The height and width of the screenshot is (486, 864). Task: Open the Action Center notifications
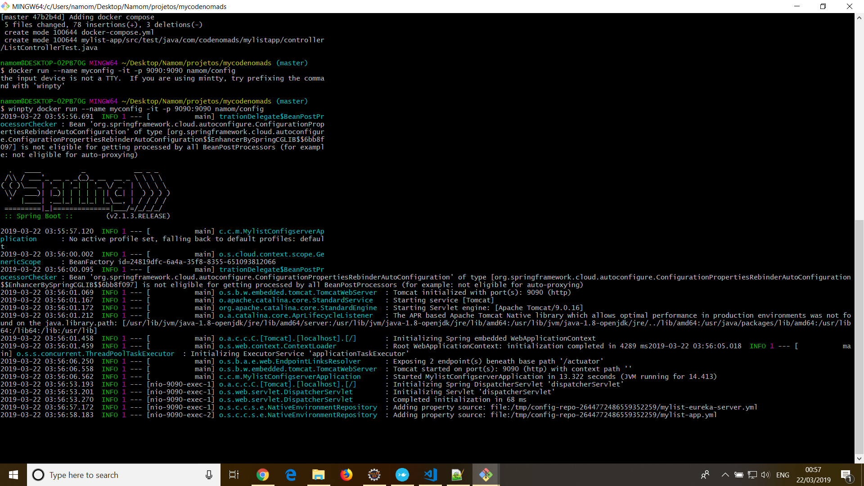pyautogui.click(x=846, y=475)
